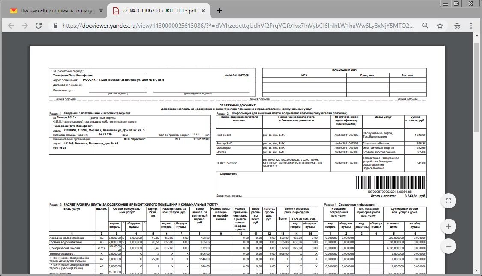Click 'ПЛАТЕЖНЫЙ ДОКУМЕНТ' heading
The width and height of the screenshot is (482, 276).
pos(237,105)
